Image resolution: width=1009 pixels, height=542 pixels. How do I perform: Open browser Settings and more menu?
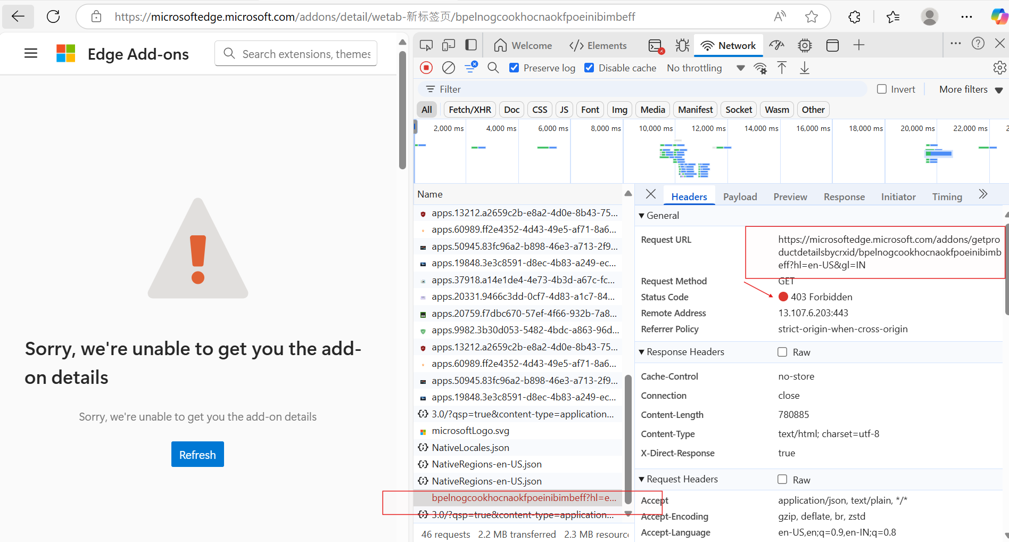pyautogui.click(x=966, y=17)
